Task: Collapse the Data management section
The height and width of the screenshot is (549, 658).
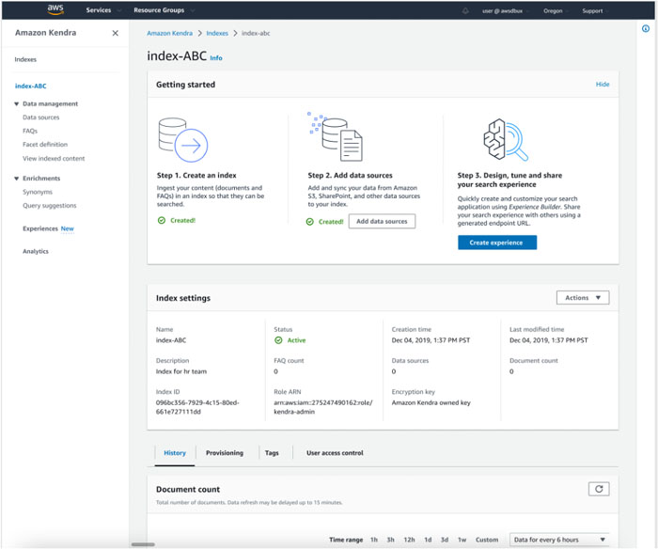Action: [16, 103]
